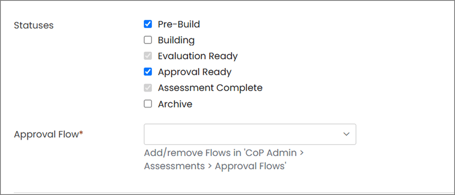This screenshot has width=455, height=195.
Task: Click the "Evaluation Ready" label text
Action: [x=197, y=56]
